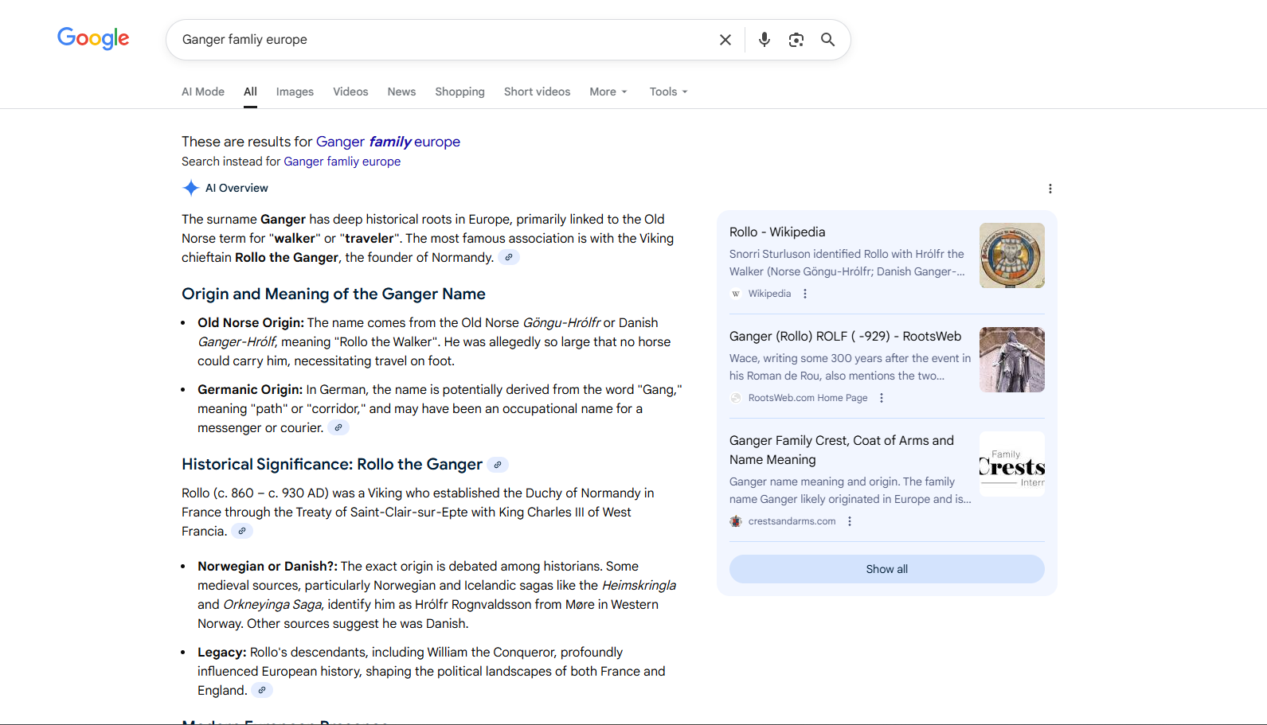The image size is (1267, 725).
Task: Click the 'Ganger name meaning and origin' snippet
Action: 851,490
